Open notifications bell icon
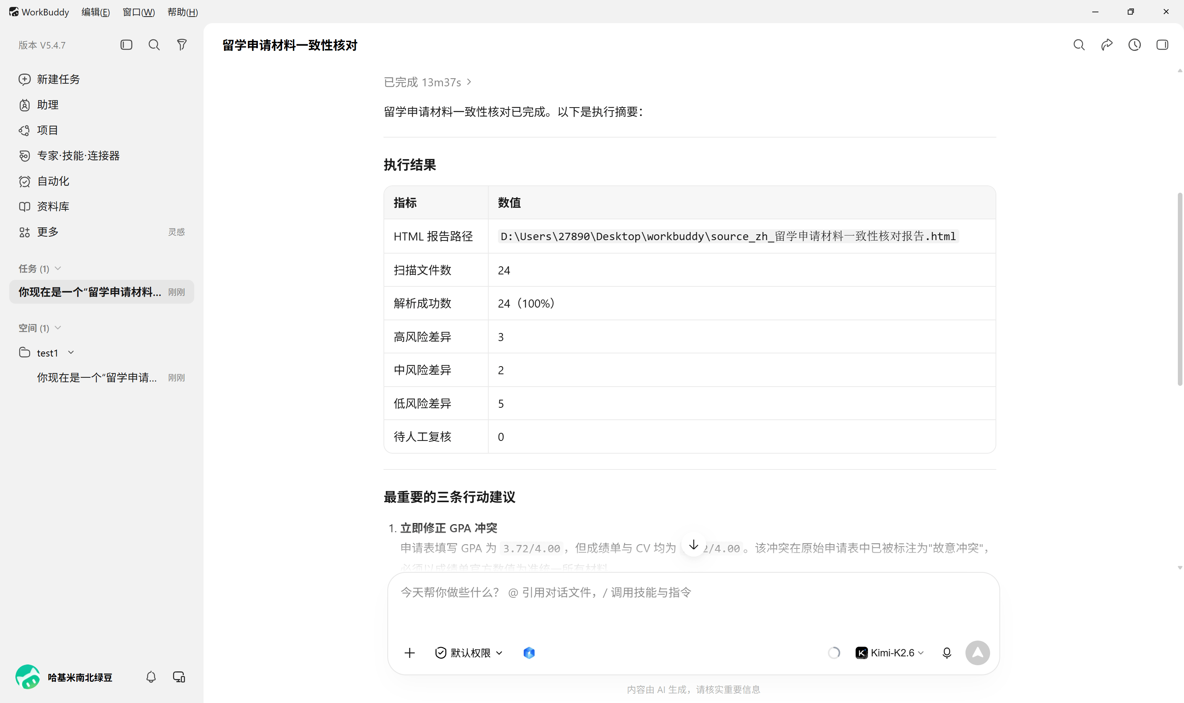The image size is (1184, 703). (x=151, y=677)
